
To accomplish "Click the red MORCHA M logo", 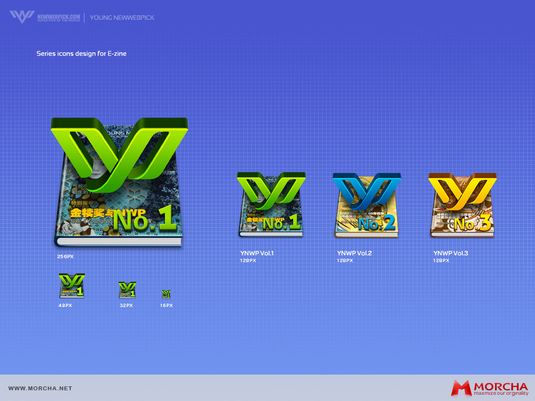I will (x=461, y=389).
